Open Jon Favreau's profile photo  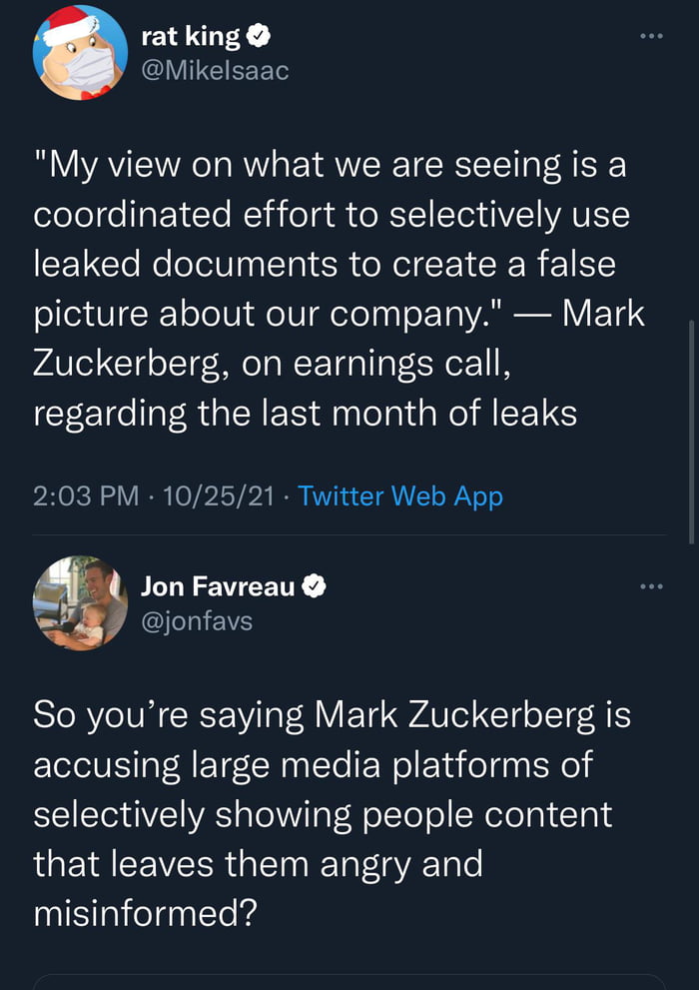[x=80, y=603]
